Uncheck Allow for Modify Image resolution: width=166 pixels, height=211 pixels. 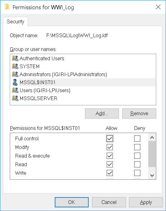coord(110,147)
